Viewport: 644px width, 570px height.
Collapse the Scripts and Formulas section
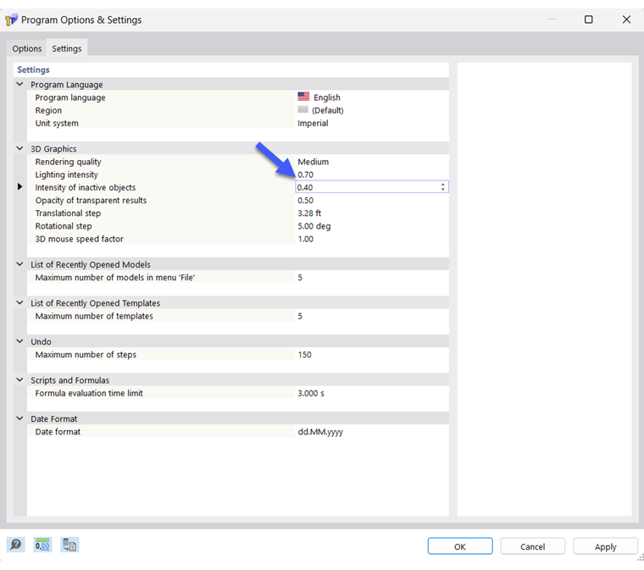tap(19, 379)
